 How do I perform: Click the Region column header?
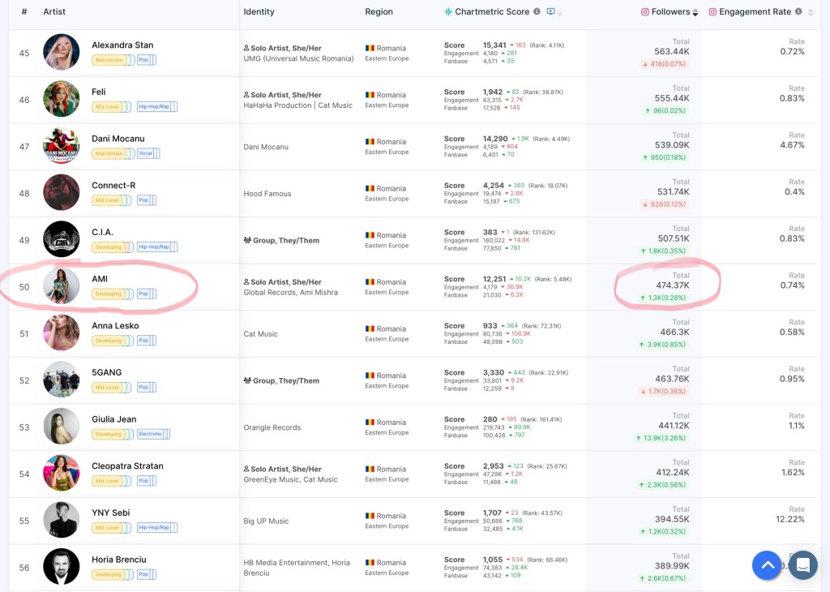379,12
